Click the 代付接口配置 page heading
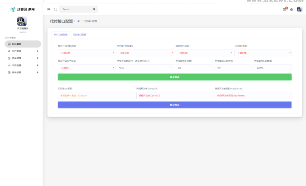Screen dimensions: 306x186 (61, 21)
